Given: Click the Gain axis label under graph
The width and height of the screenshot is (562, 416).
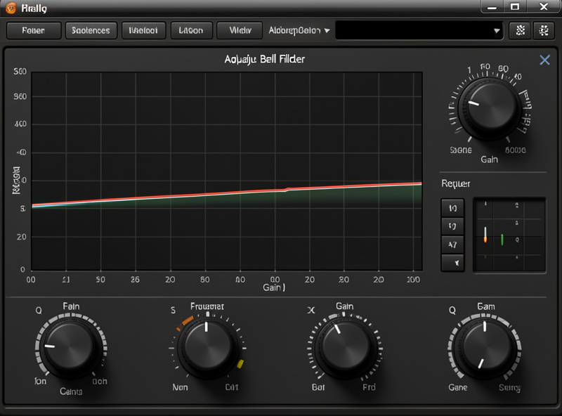Looking at the screenshot, I should [274, 287].
